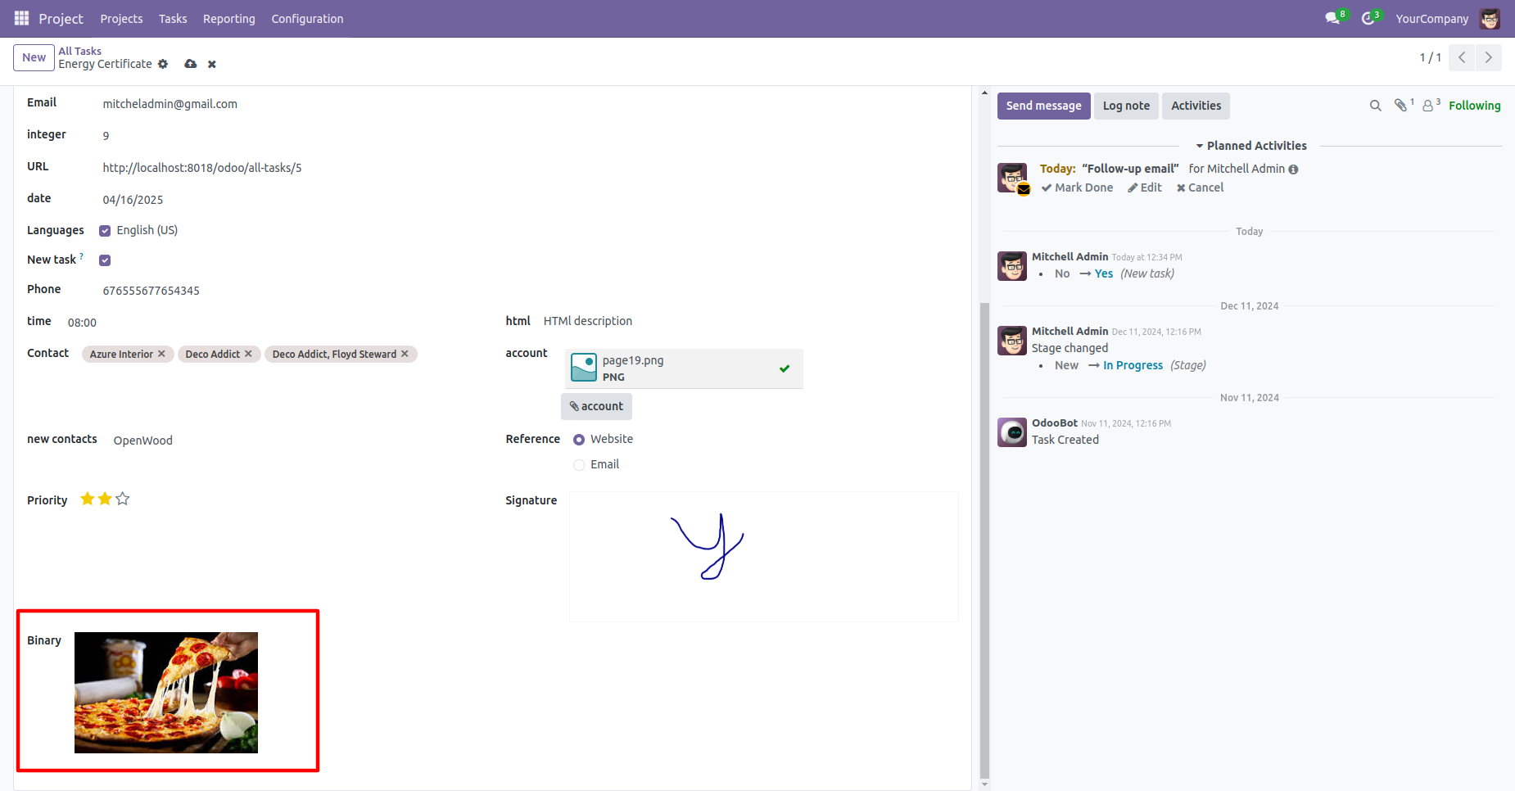This screenshot has width=1515, height=791.
Task: Click the OdooBot avatar in the chatter
Action: [1012, 432]
